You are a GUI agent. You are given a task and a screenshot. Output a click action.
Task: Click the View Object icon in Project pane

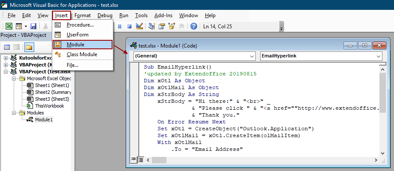pyautogui.click(x=16, y=47)
